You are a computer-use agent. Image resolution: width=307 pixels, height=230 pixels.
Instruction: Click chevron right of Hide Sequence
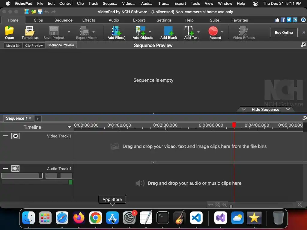[288, 109]
